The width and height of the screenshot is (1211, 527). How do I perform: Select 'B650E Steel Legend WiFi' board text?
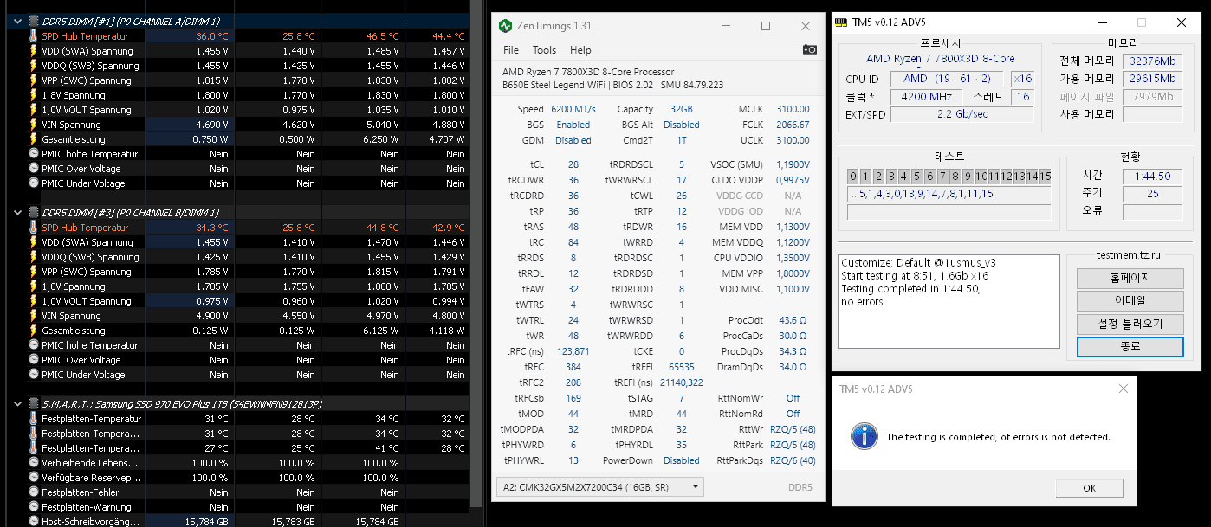[x=555, y=85]
